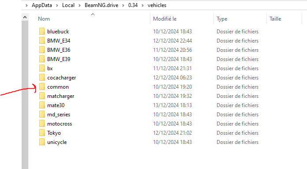This screenshot has width=307, height=169.
Task: Go to 0.34 folder in breadcrumb
Action: pyautogui.click(x=133, y=5)
